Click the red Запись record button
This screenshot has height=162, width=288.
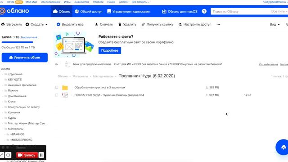pyautogui.click(x=27, y=155)
